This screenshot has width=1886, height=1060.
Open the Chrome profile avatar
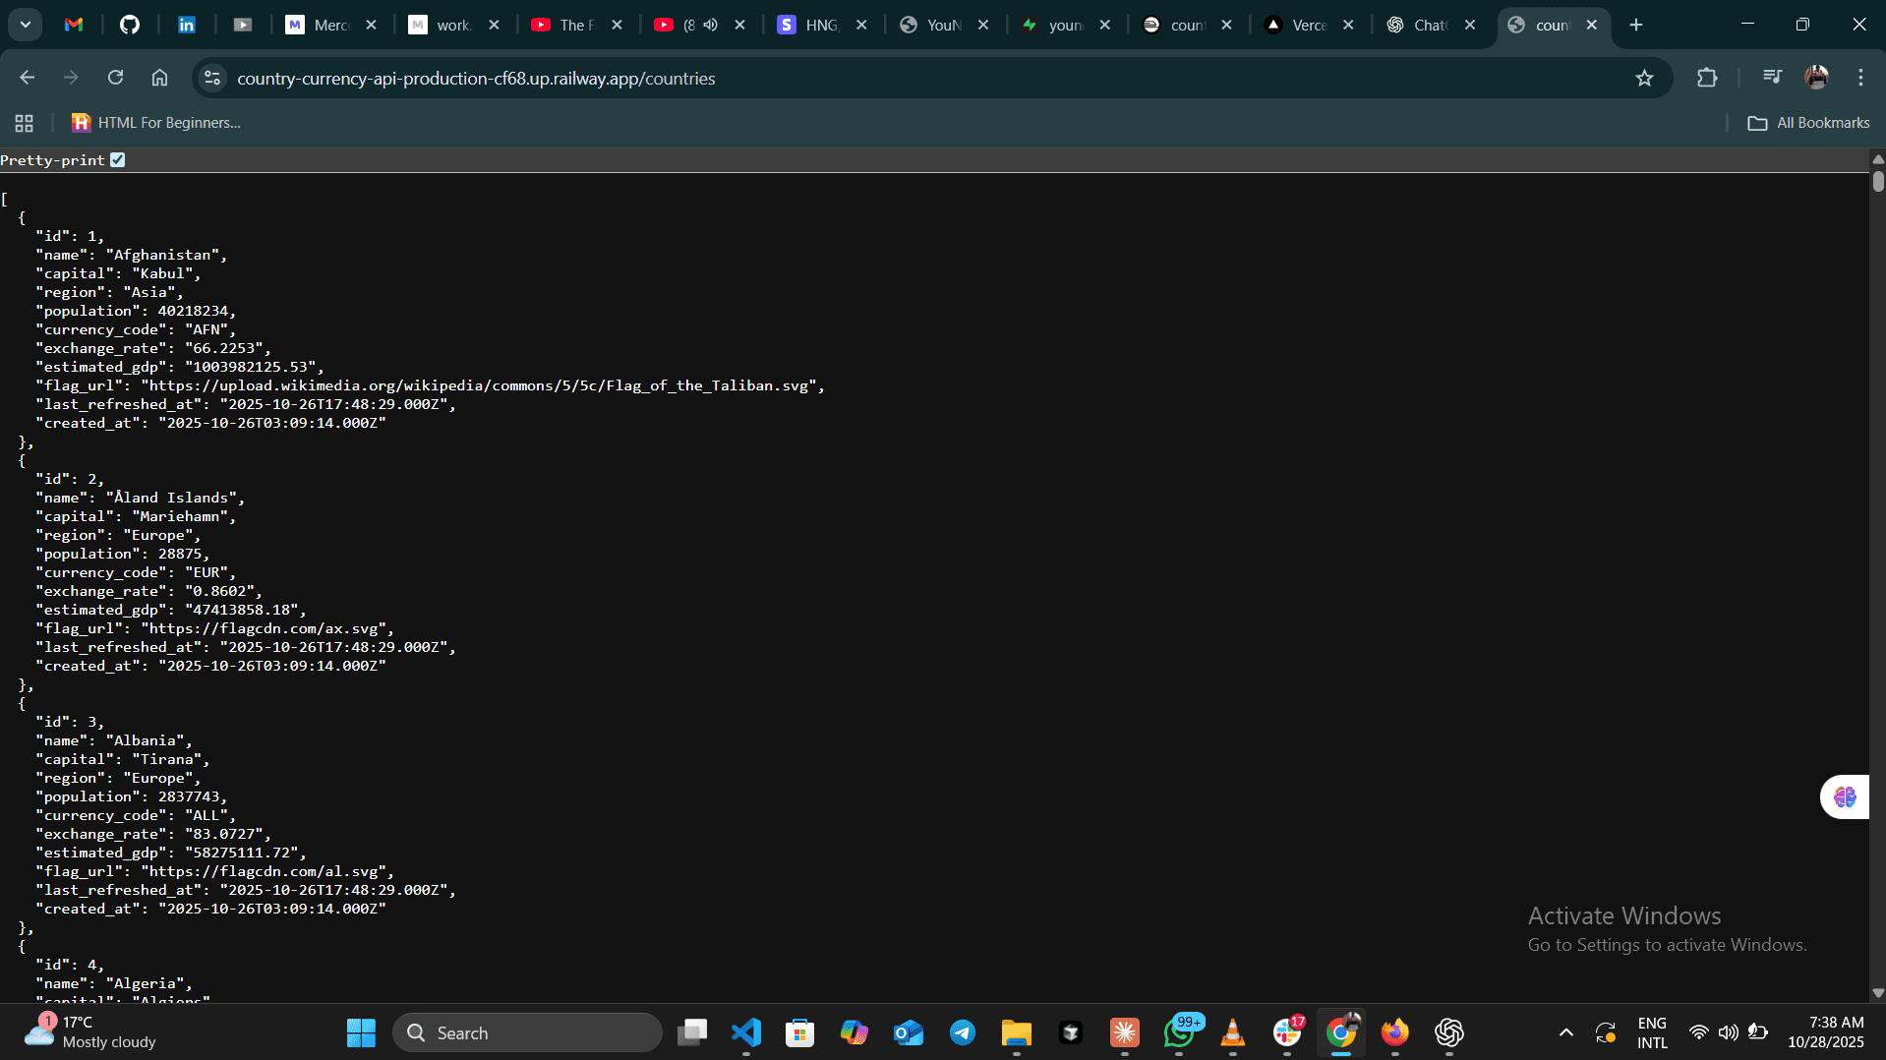(1816, 78)
